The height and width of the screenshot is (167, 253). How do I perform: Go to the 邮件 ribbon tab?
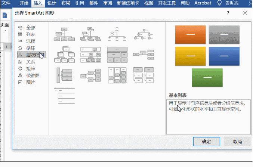[x=94, y=3]
